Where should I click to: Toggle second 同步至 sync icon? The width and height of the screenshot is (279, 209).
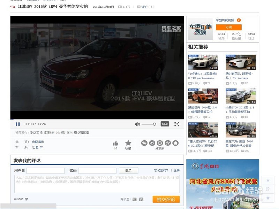point(141,199)
